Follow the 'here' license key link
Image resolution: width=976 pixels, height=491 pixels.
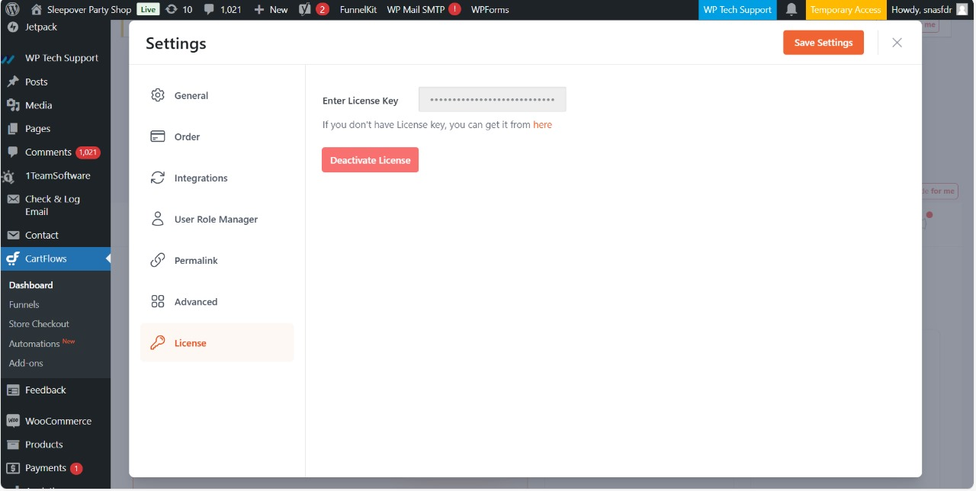pos(542,124)
